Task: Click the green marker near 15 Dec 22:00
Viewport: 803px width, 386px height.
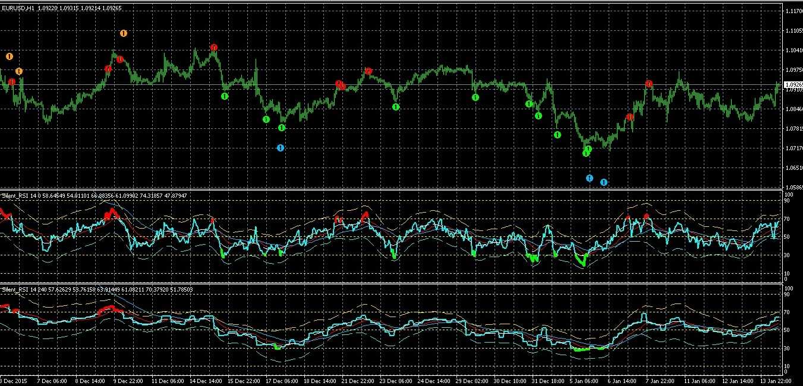Action: coord(225,96)
